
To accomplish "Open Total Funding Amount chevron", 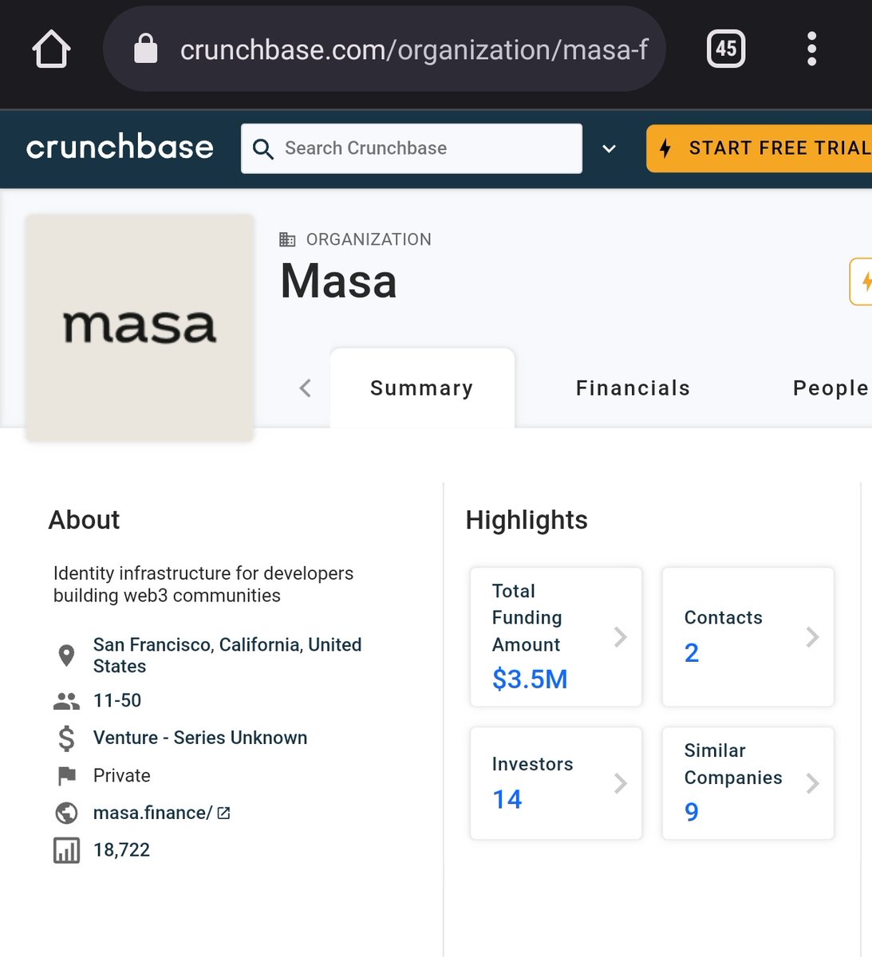I will click(x=621, y=636).
